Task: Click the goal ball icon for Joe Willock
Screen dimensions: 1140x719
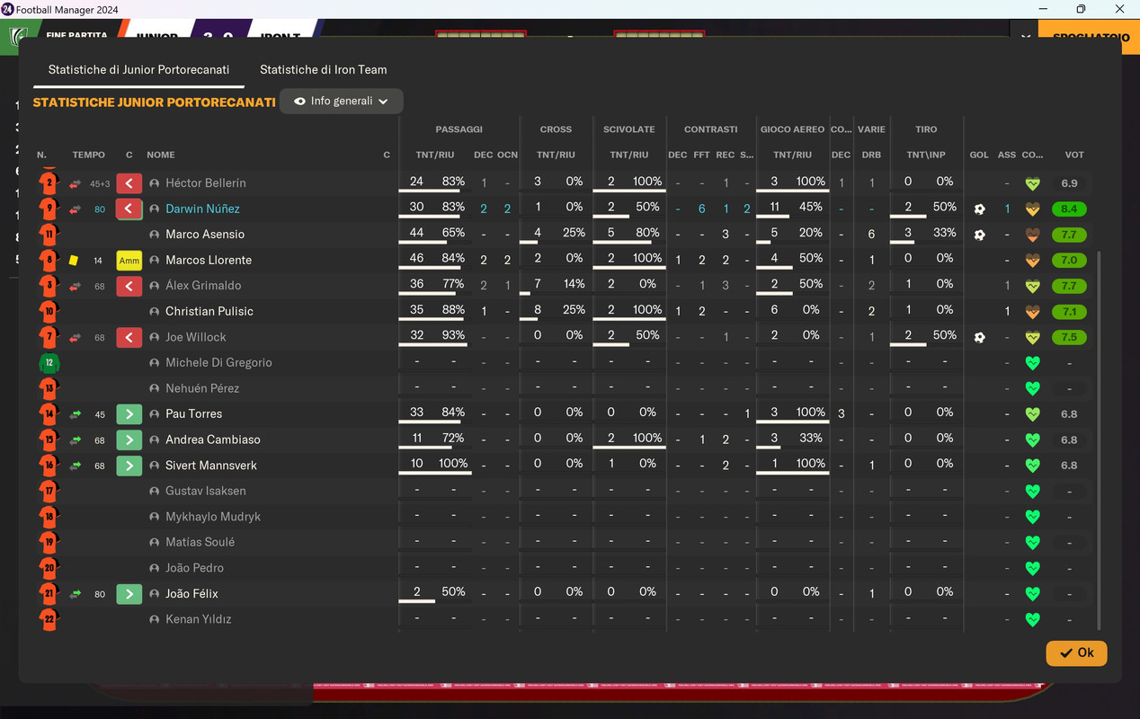Action: pyautogui.click(x=979, y=337)
